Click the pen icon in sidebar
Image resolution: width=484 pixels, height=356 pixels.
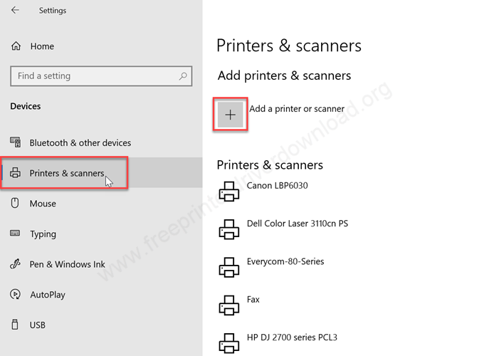[x=15, y=263]
